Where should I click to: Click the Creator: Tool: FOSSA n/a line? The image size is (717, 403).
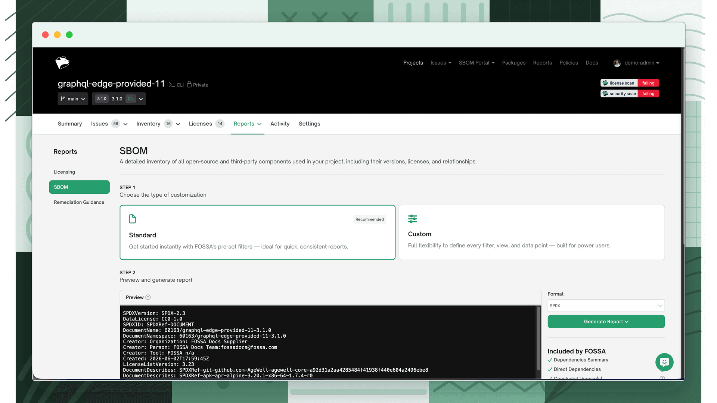point(158,353)
